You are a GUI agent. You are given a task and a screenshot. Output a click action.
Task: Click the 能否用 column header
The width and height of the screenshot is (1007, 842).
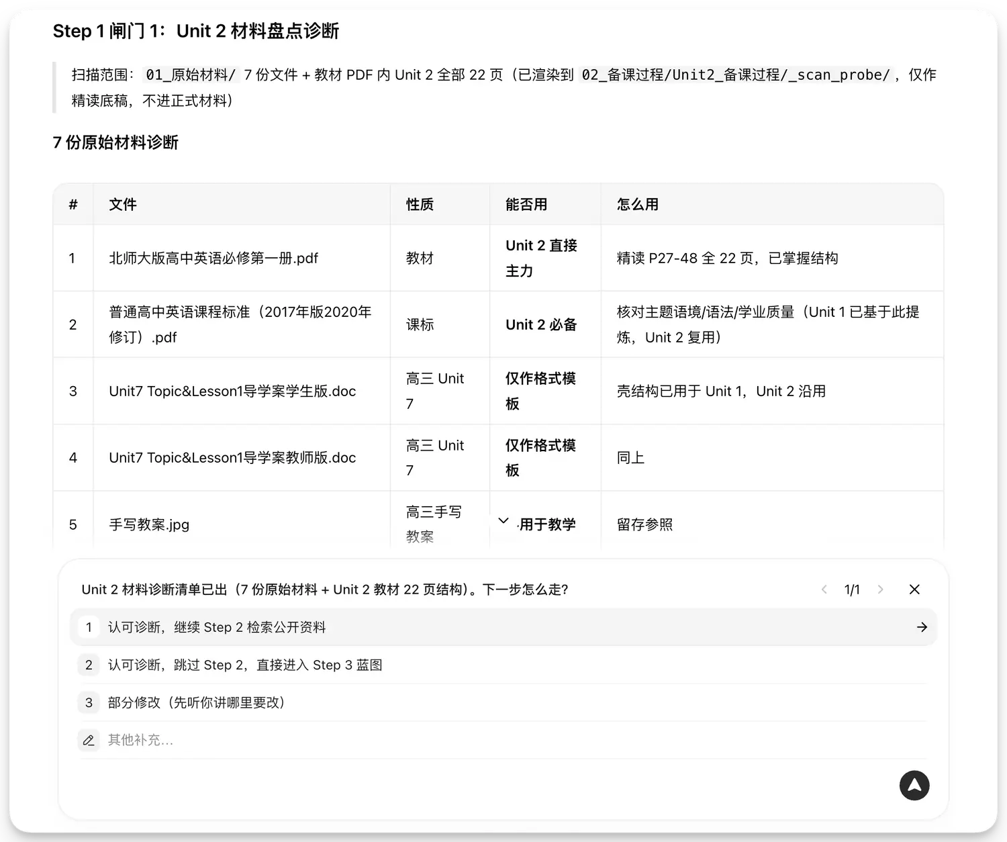click(x=526, y=204)
